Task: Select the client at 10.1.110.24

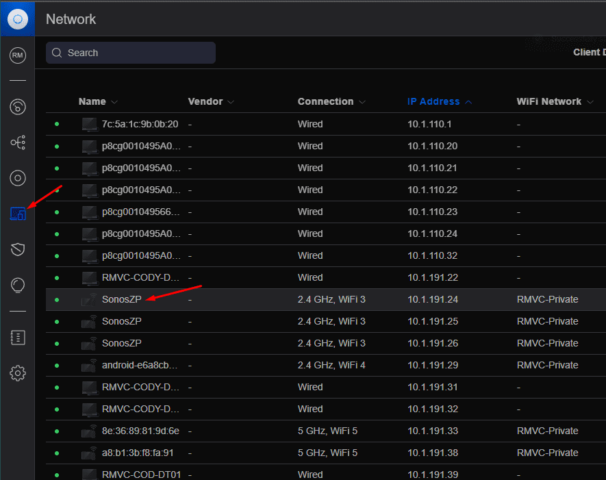Action: [x=141, y=233]
